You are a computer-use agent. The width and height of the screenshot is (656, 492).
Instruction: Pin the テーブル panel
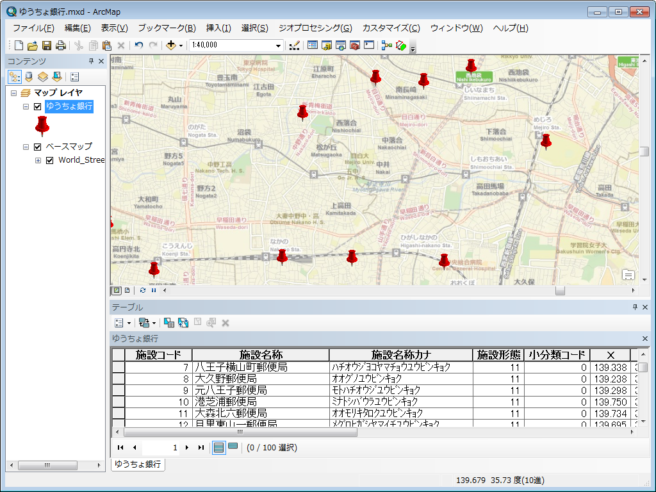(635, 307)
